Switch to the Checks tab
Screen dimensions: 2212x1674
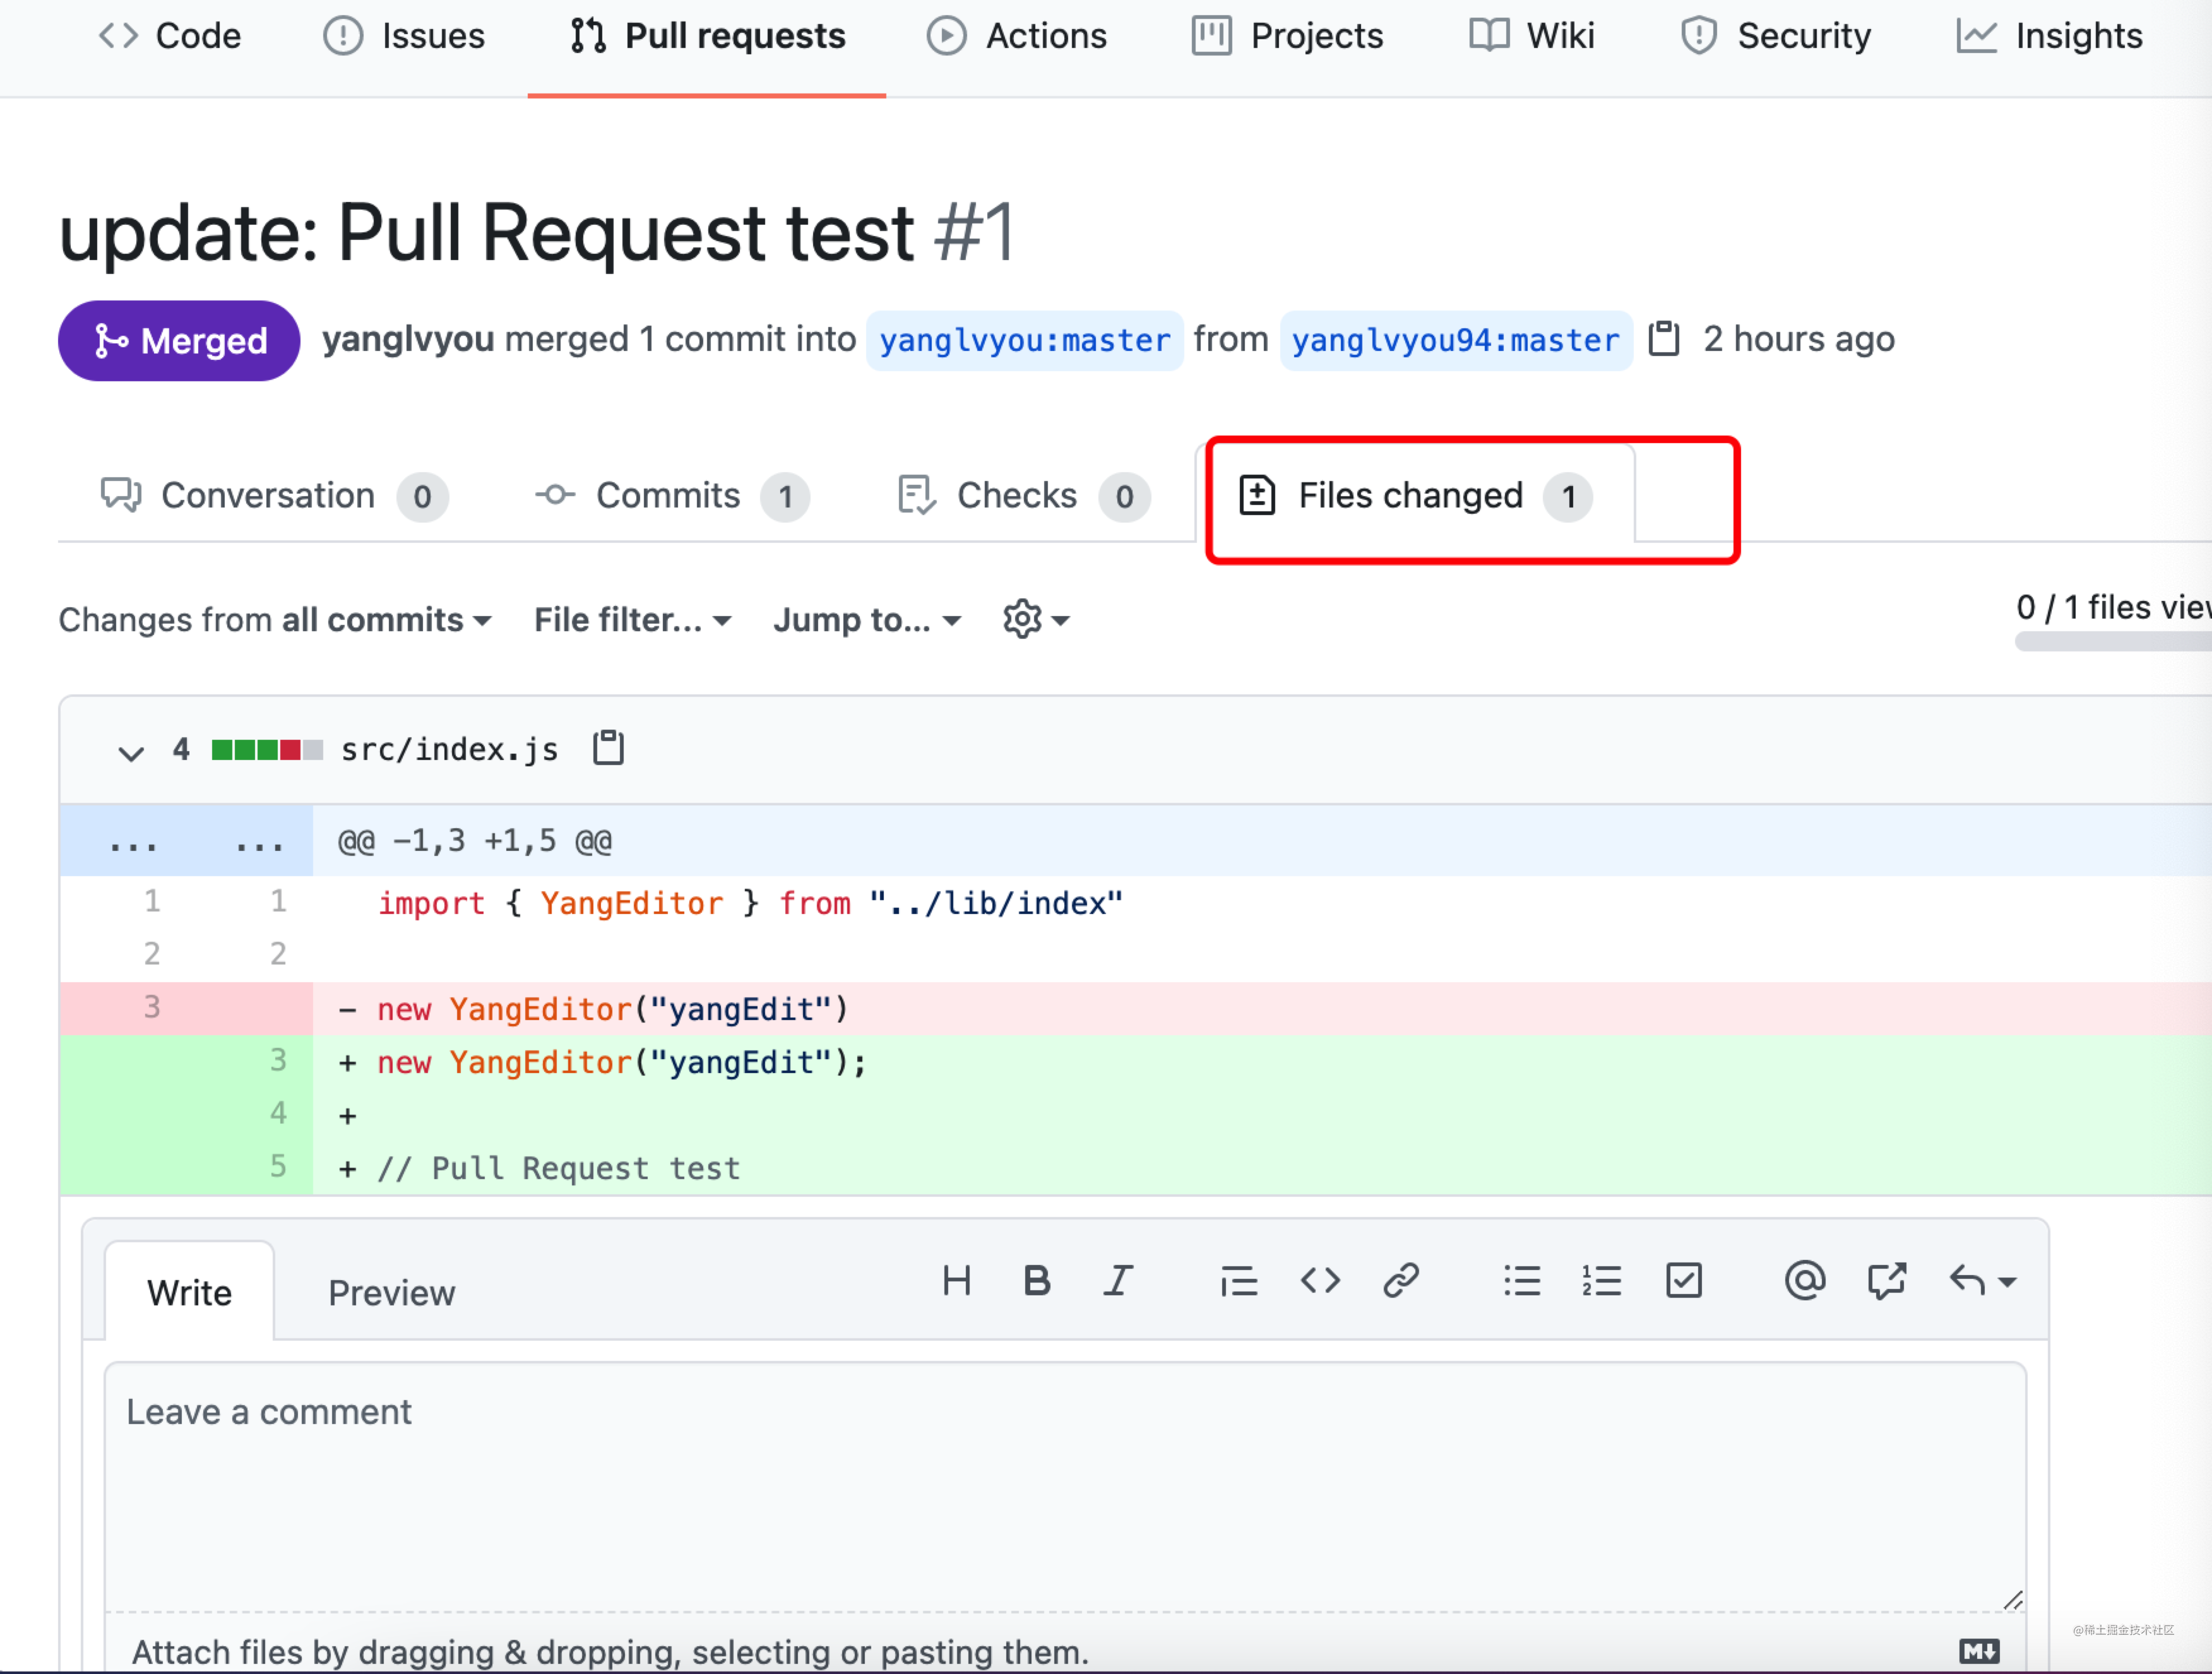point(1024,496)
